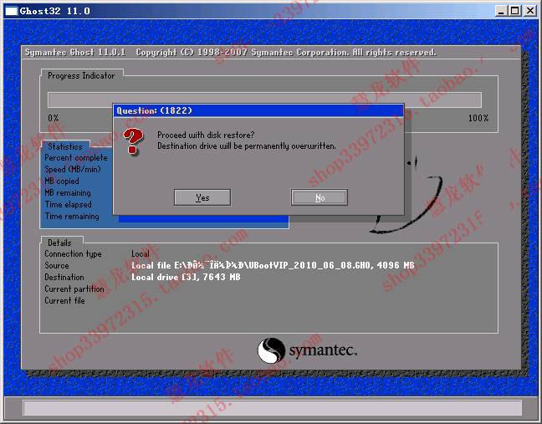This screenshot has height=424, width=542.
Task: Minimize the Ghost32 window
Action: click(499, 11)
